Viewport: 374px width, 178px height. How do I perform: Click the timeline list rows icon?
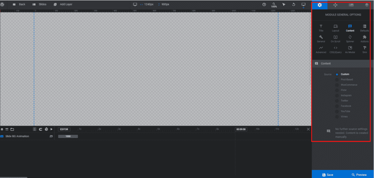(x=7, y=129)
